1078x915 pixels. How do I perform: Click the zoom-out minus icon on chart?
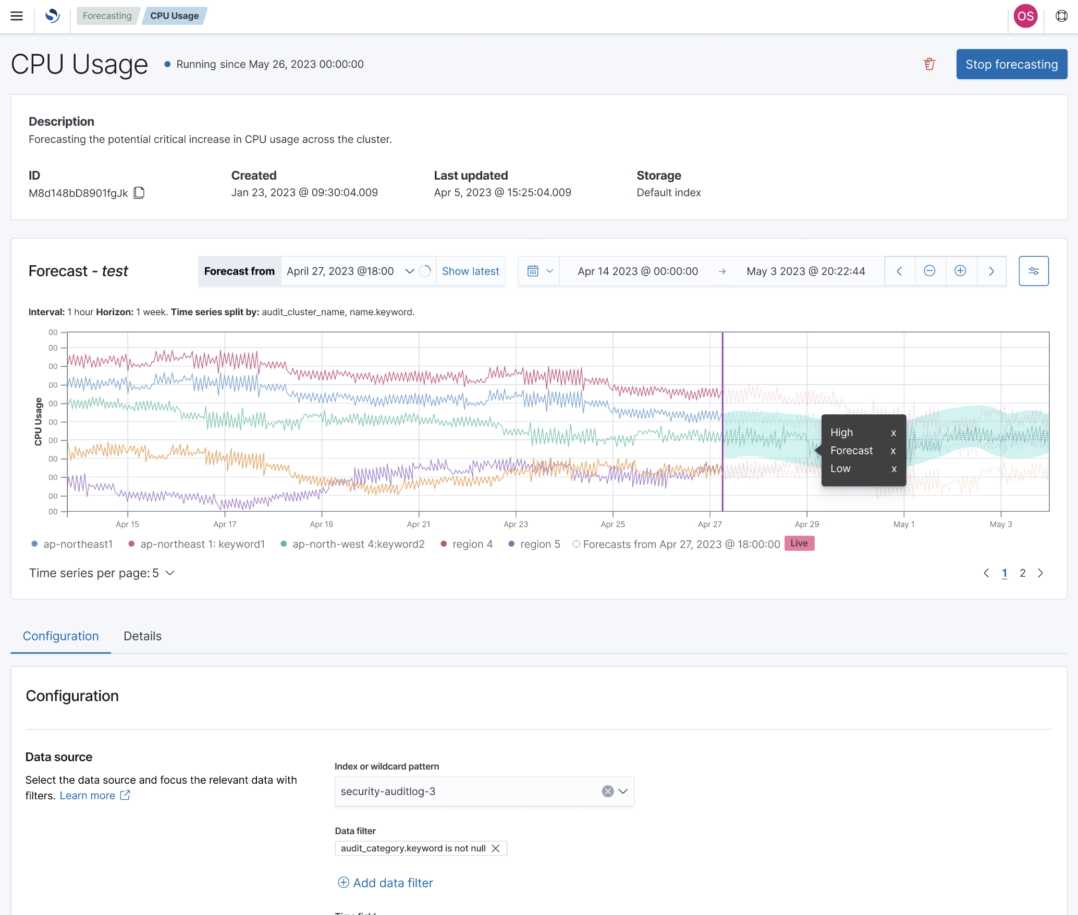click(929, 270)
